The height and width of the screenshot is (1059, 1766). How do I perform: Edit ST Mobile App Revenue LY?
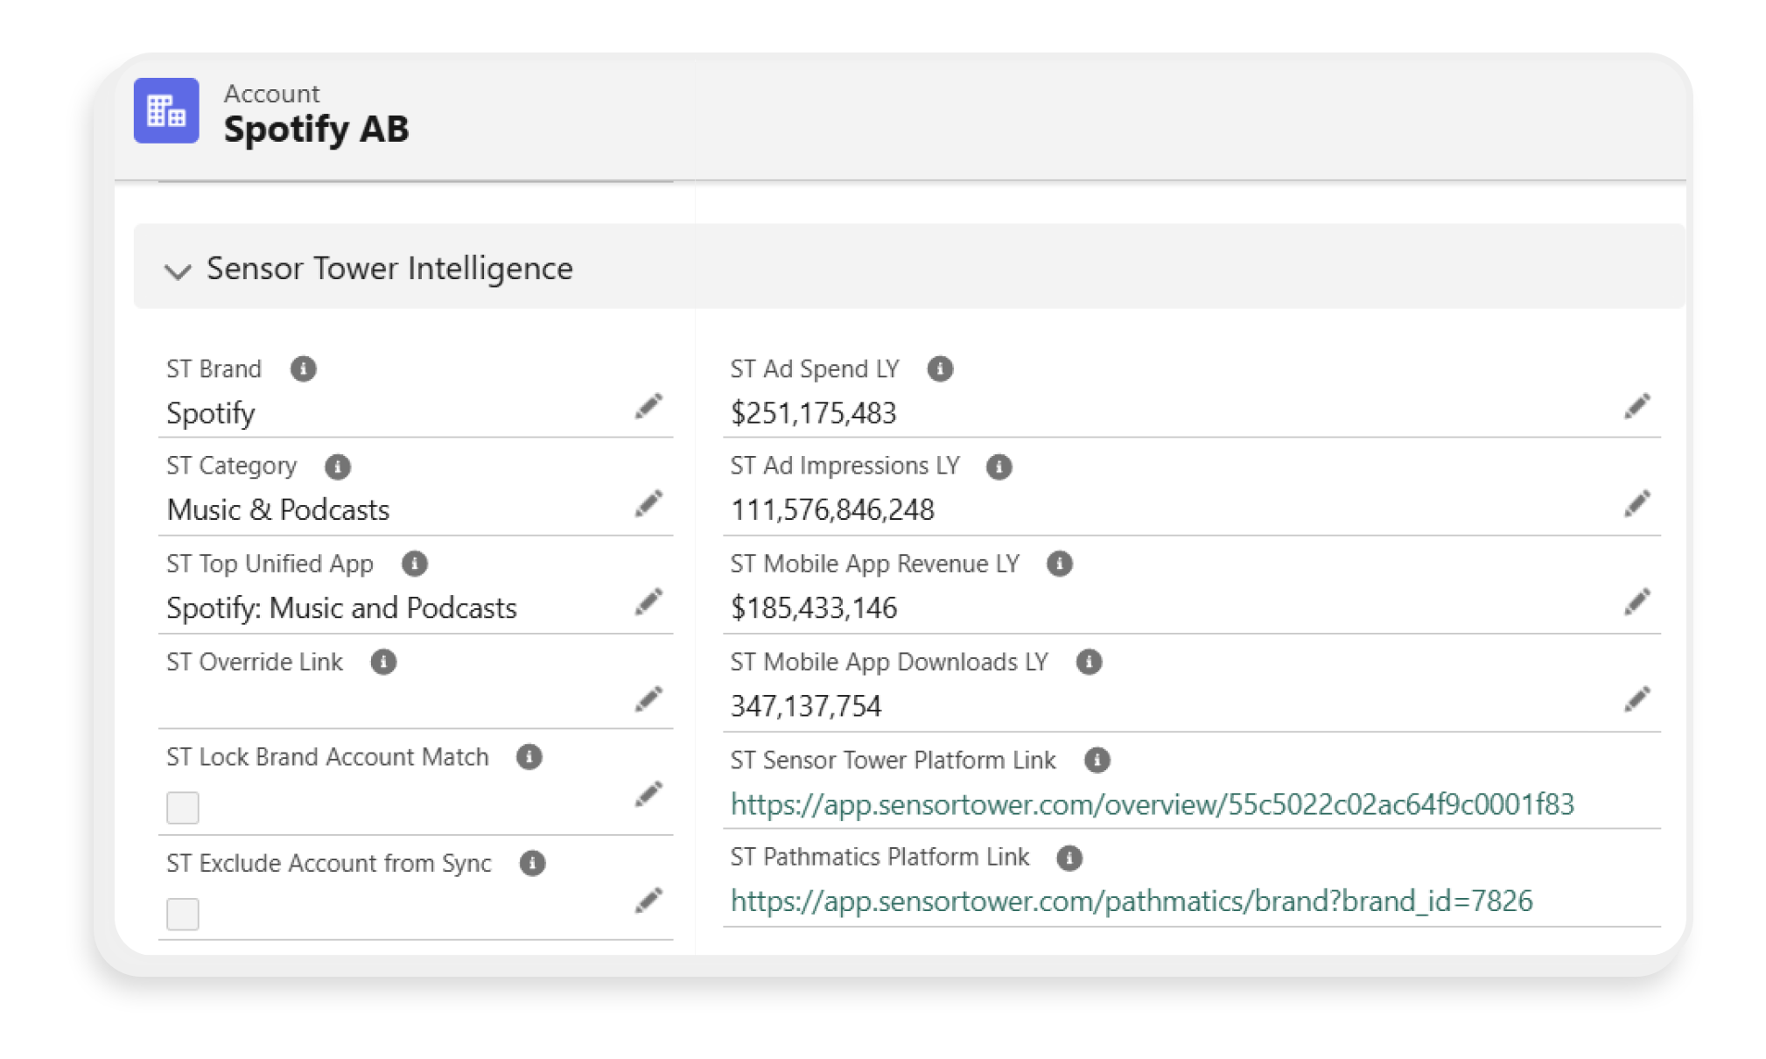pyautogui.click(x=1636, y=602)
